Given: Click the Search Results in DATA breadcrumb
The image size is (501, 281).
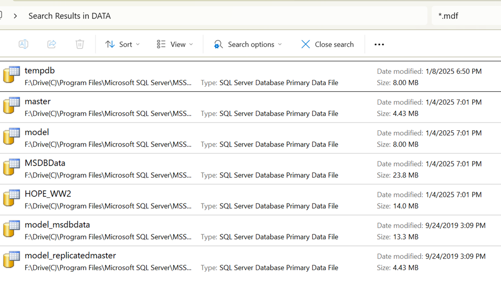Looking at the screenshot, I should coord(69,16).
